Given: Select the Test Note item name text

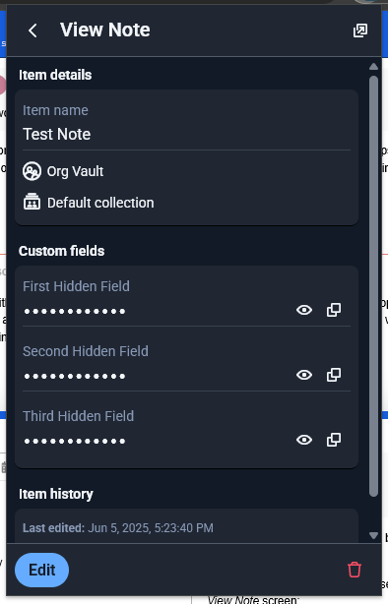Looking at the screenshot, I should 57,135.
